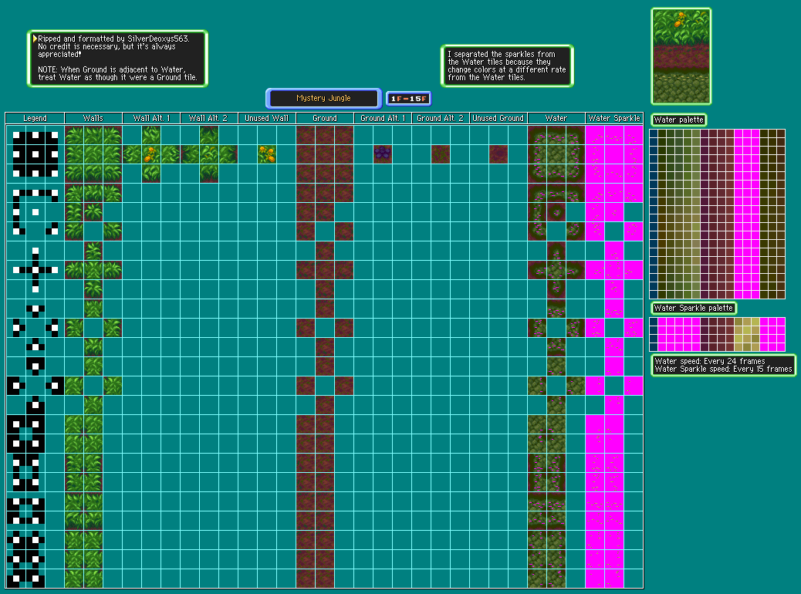
Task: Click the 'NOTE: When Ground is adjacent to Water,' line
Action: 112,69
